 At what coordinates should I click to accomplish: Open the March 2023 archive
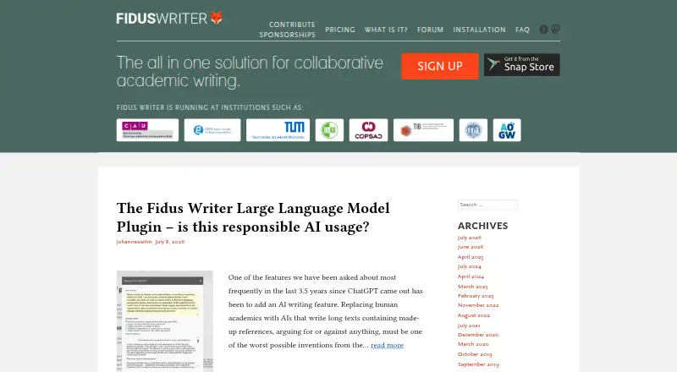[x=473, y=287]
